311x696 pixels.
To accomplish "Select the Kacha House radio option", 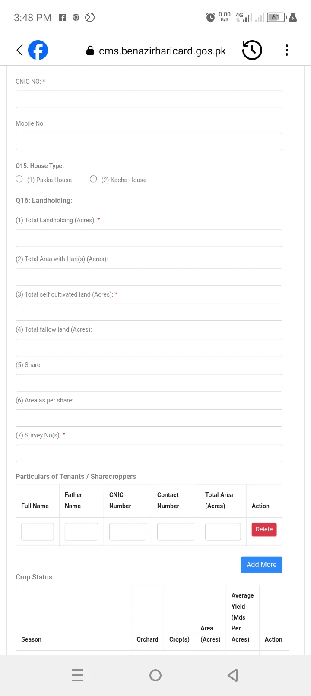I will (93, 179).
